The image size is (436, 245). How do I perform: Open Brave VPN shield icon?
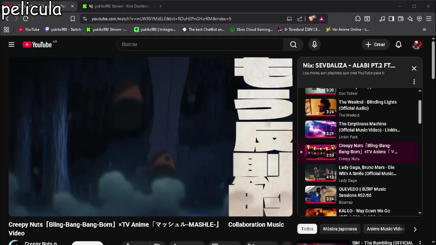[419, 19]
